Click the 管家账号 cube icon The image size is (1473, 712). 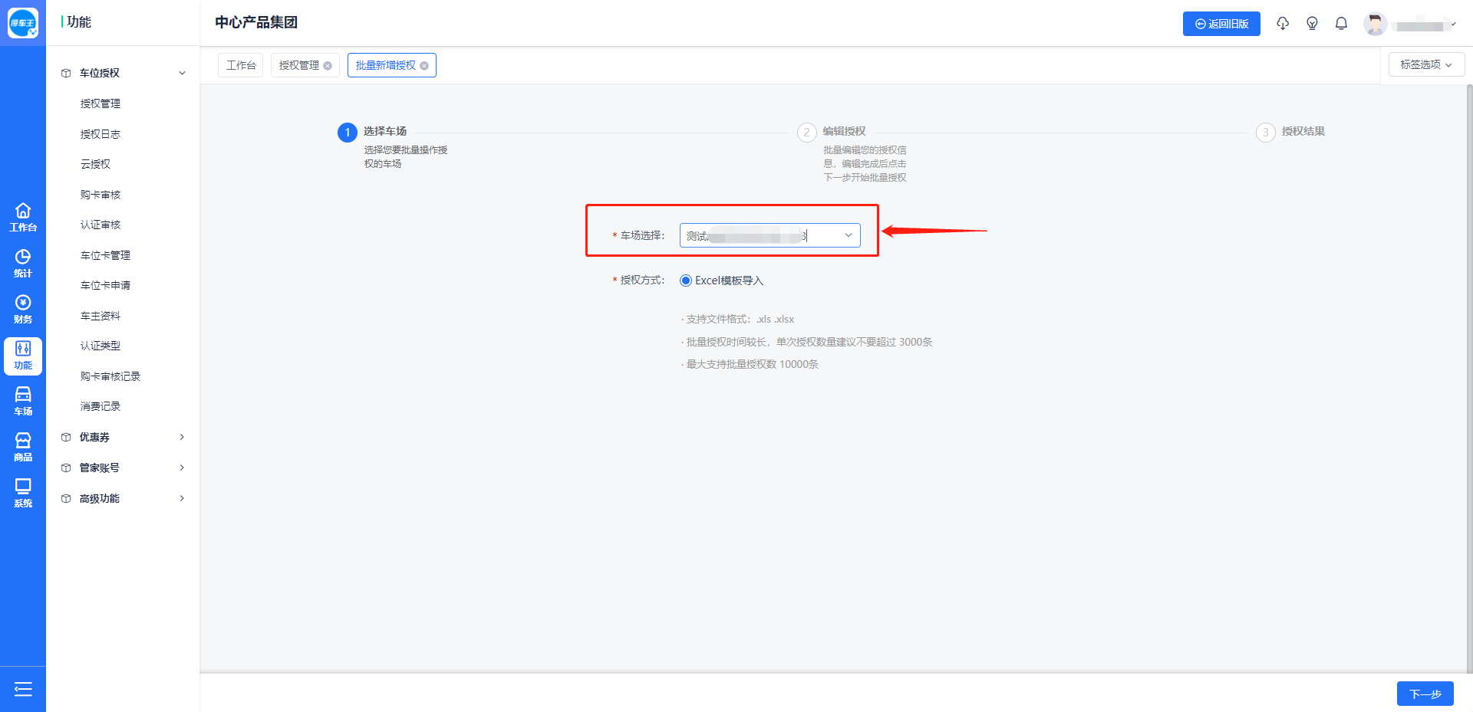pyautogui.click(x=66, y=468)
